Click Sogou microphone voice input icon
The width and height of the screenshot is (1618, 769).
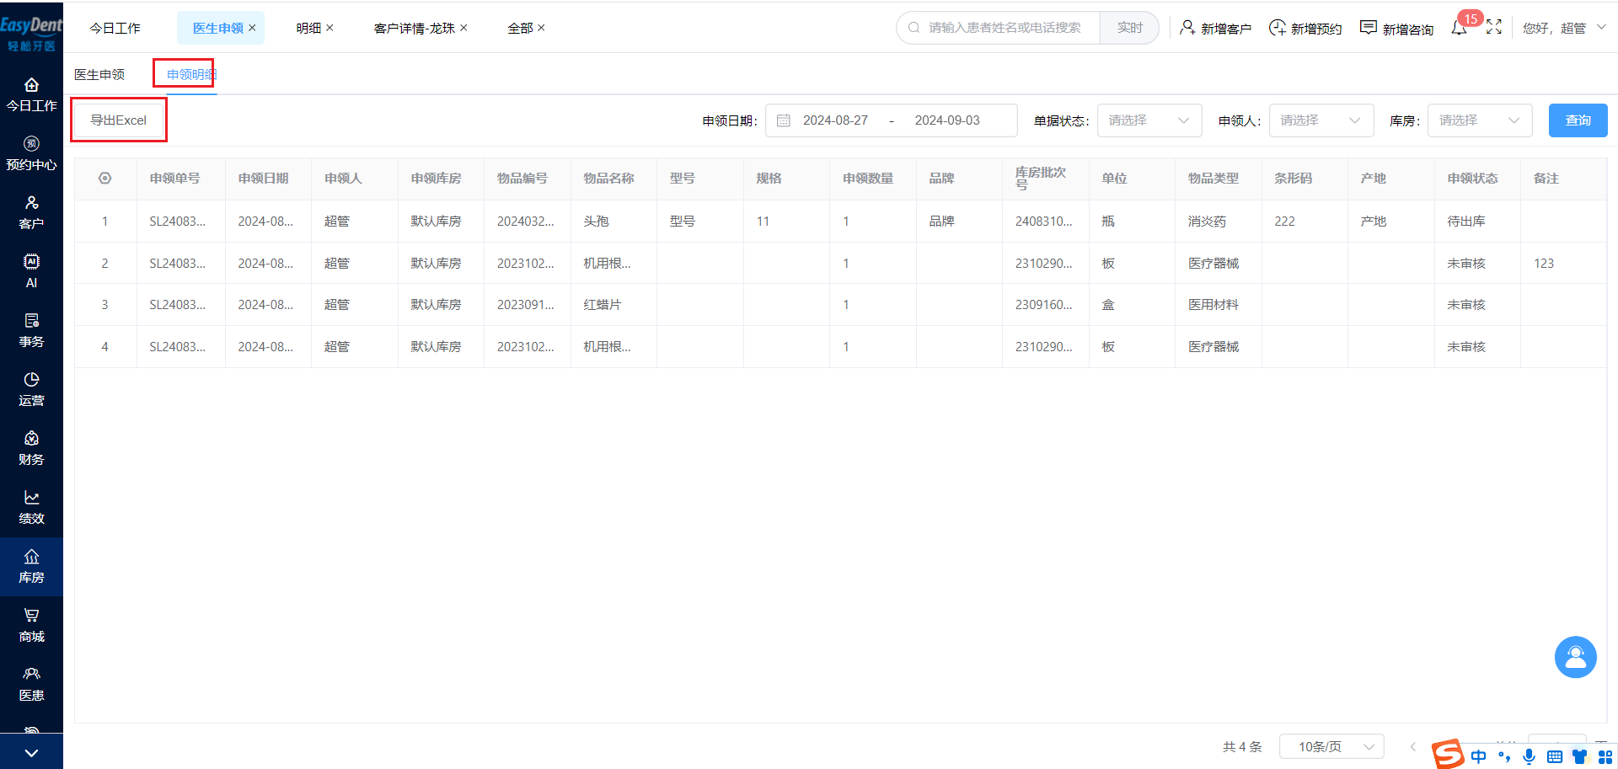pyautogui.click(x=1529, y=756)
